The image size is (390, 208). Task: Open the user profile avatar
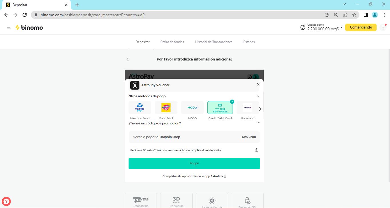(383, 27)
